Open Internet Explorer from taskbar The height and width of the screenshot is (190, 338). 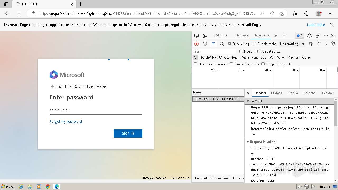(x=21, y=187)
